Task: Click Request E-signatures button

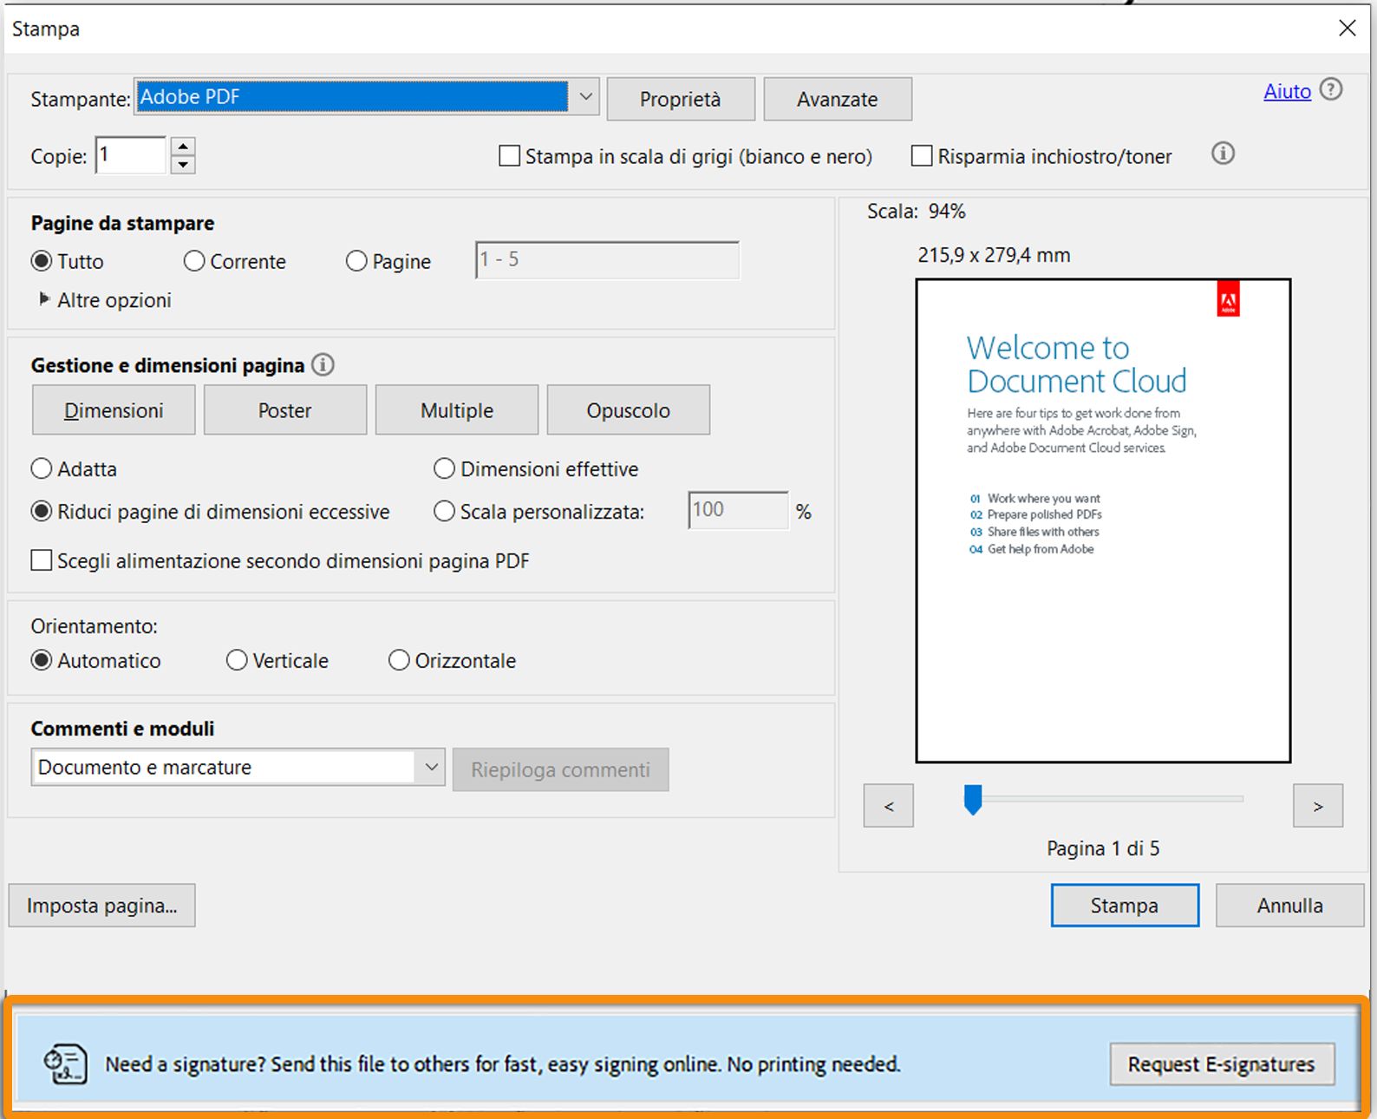Action: (x=1222, y=1064)
